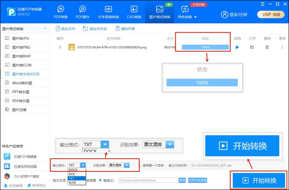Choose PPT转长图 in sidebar
289x190 pixels.
pyautogui.click(x=25, y=92)
